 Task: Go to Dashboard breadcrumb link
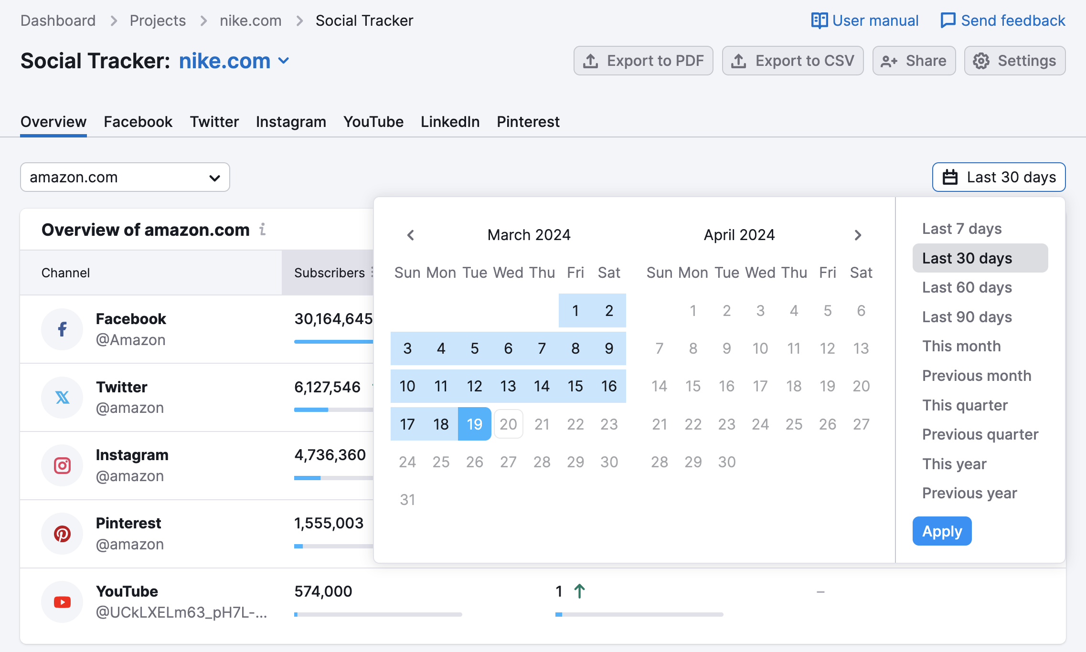(58, 21)
